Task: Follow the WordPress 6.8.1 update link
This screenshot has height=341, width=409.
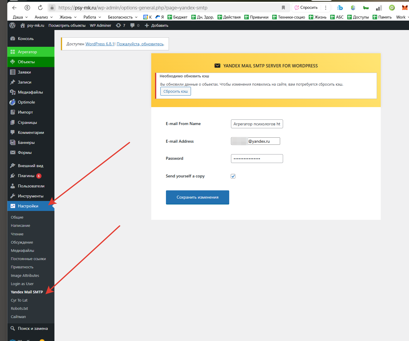Action: click(100, 44)
